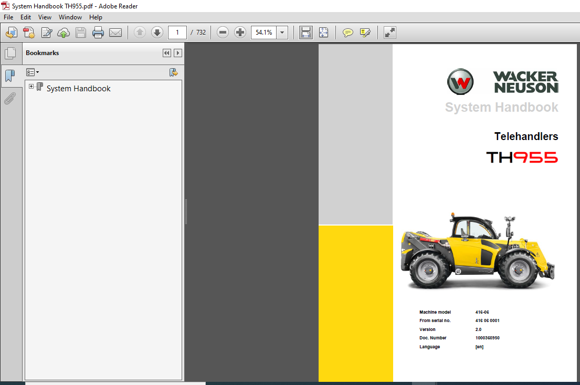Click the "Machine model" label text

[x=435, y=312]
